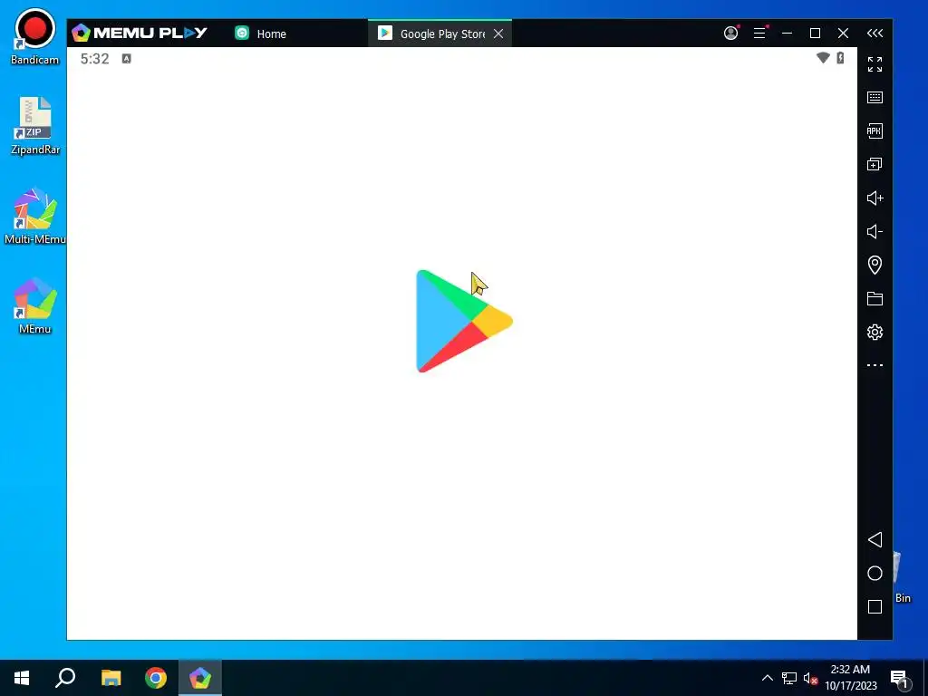This screenshot has width=928, height=696.
Task: Click the Android battery status icon
Action: click(840, 57)
